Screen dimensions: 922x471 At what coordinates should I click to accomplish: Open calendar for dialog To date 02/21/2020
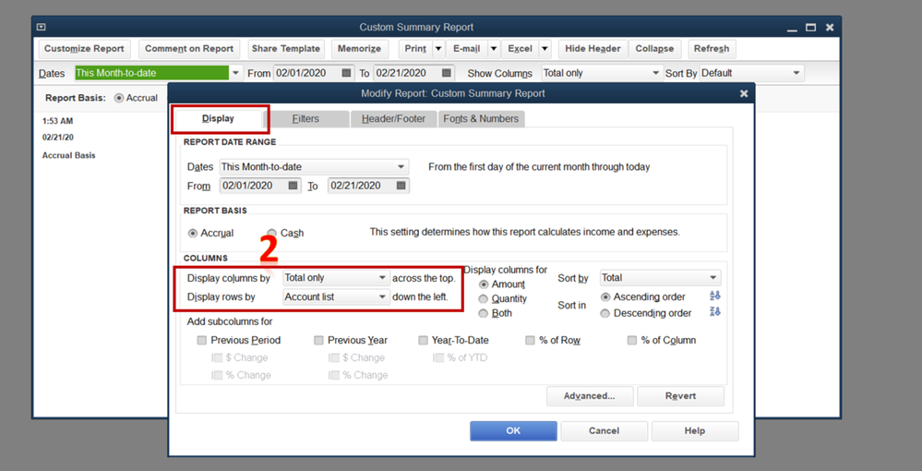[x=401, y=186]
